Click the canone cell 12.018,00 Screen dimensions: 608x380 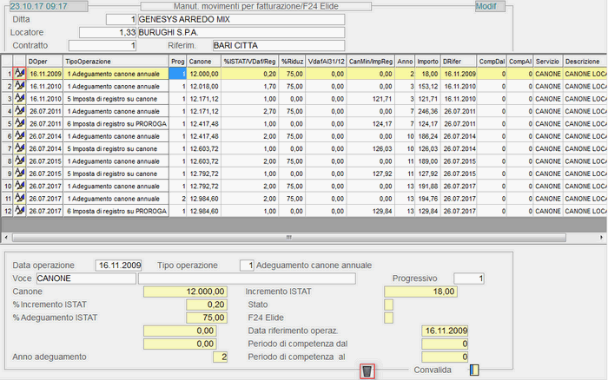[x=203, y=87]
